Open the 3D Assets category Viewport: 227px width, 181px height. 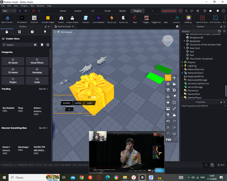coord(13,61)
